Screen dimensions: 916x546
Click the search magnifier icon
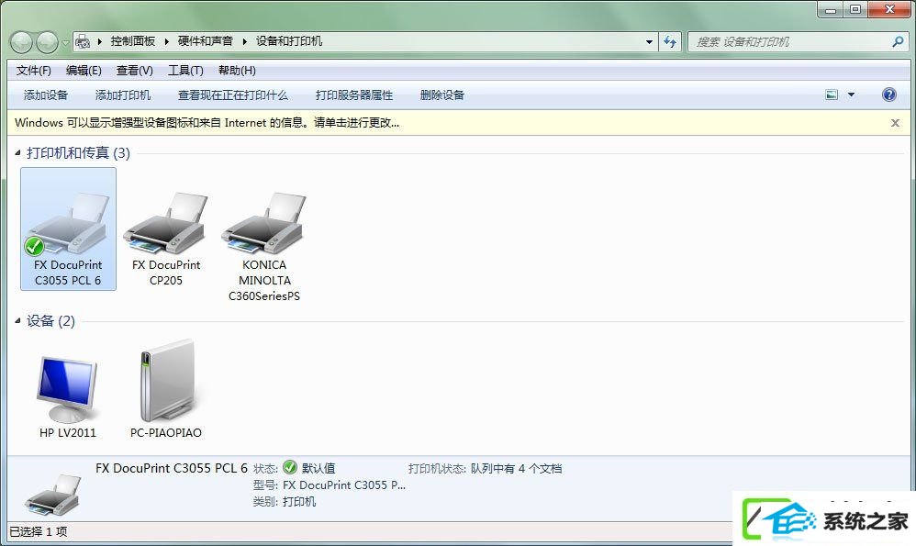point(898,41)
